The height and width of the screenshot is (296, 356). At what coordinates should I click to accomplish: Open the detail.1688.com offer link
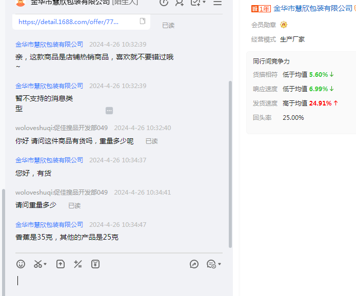(68, 22)
